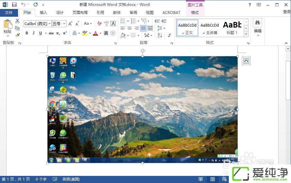Switch to the 插入 ribbon tab
The image size is (291, 183).
[x=43, y=13]
